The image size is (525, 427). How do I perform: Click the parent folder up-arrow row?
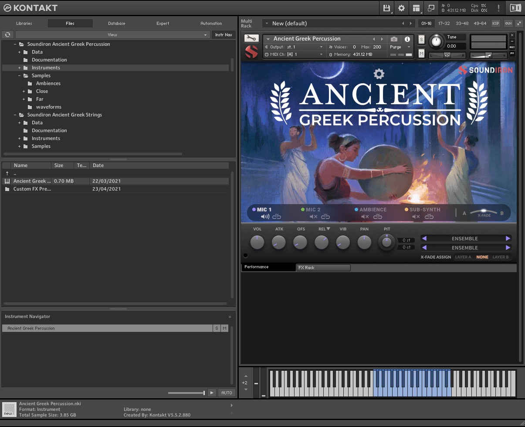point(115,173)
